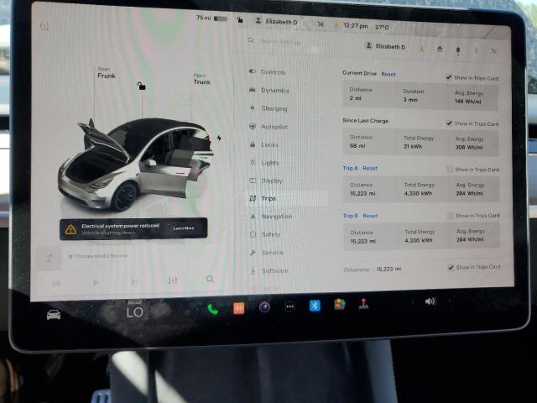Open the media equalizer settings icon
Screen dimensions: 537x403
[173, 280]
